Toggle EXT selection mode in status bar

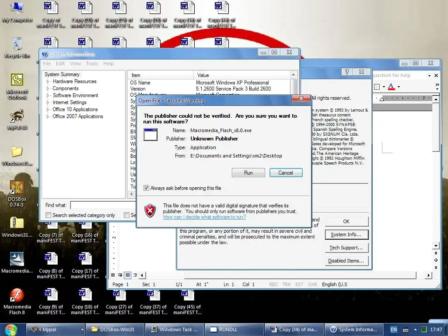(x=299, y=284)
